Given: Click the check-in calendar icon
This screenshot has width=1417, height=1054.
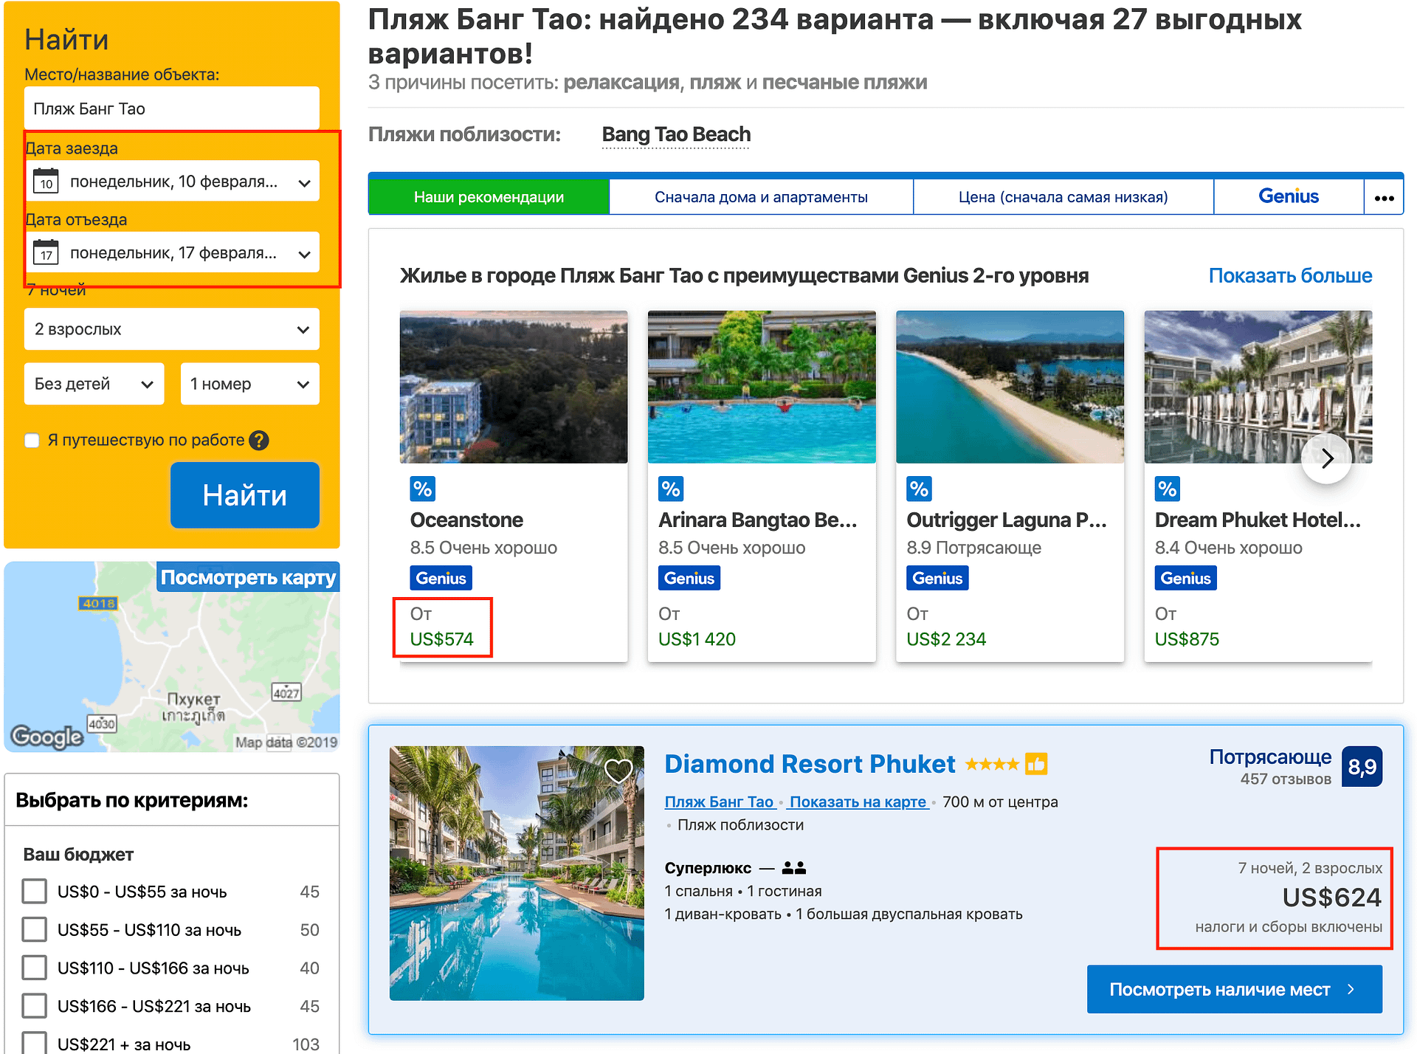Looking at the screenshot, I should click(46, 181).
